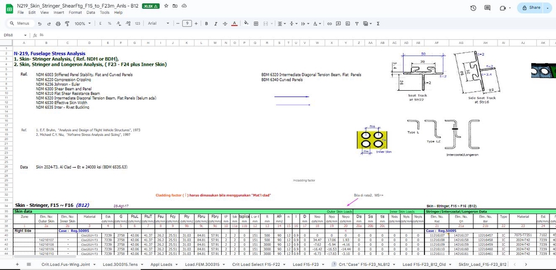556x270 pixels.
Task: Toggle bold formatting
Action: (x=206, y=24)
